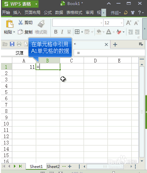The width and height of the screenshot is (147, 173).
Task: Open fill color dropdown arrow
Action: [104, 32]
